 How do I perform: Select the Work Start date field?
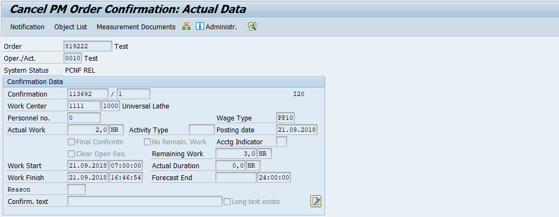tap(88, 165)
